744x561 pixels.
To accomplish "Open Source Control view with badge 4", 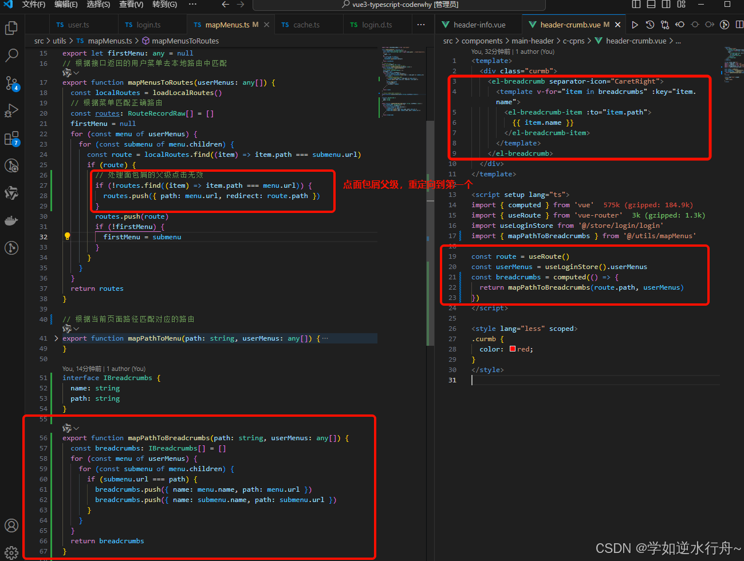I will (x=11, y=83).
